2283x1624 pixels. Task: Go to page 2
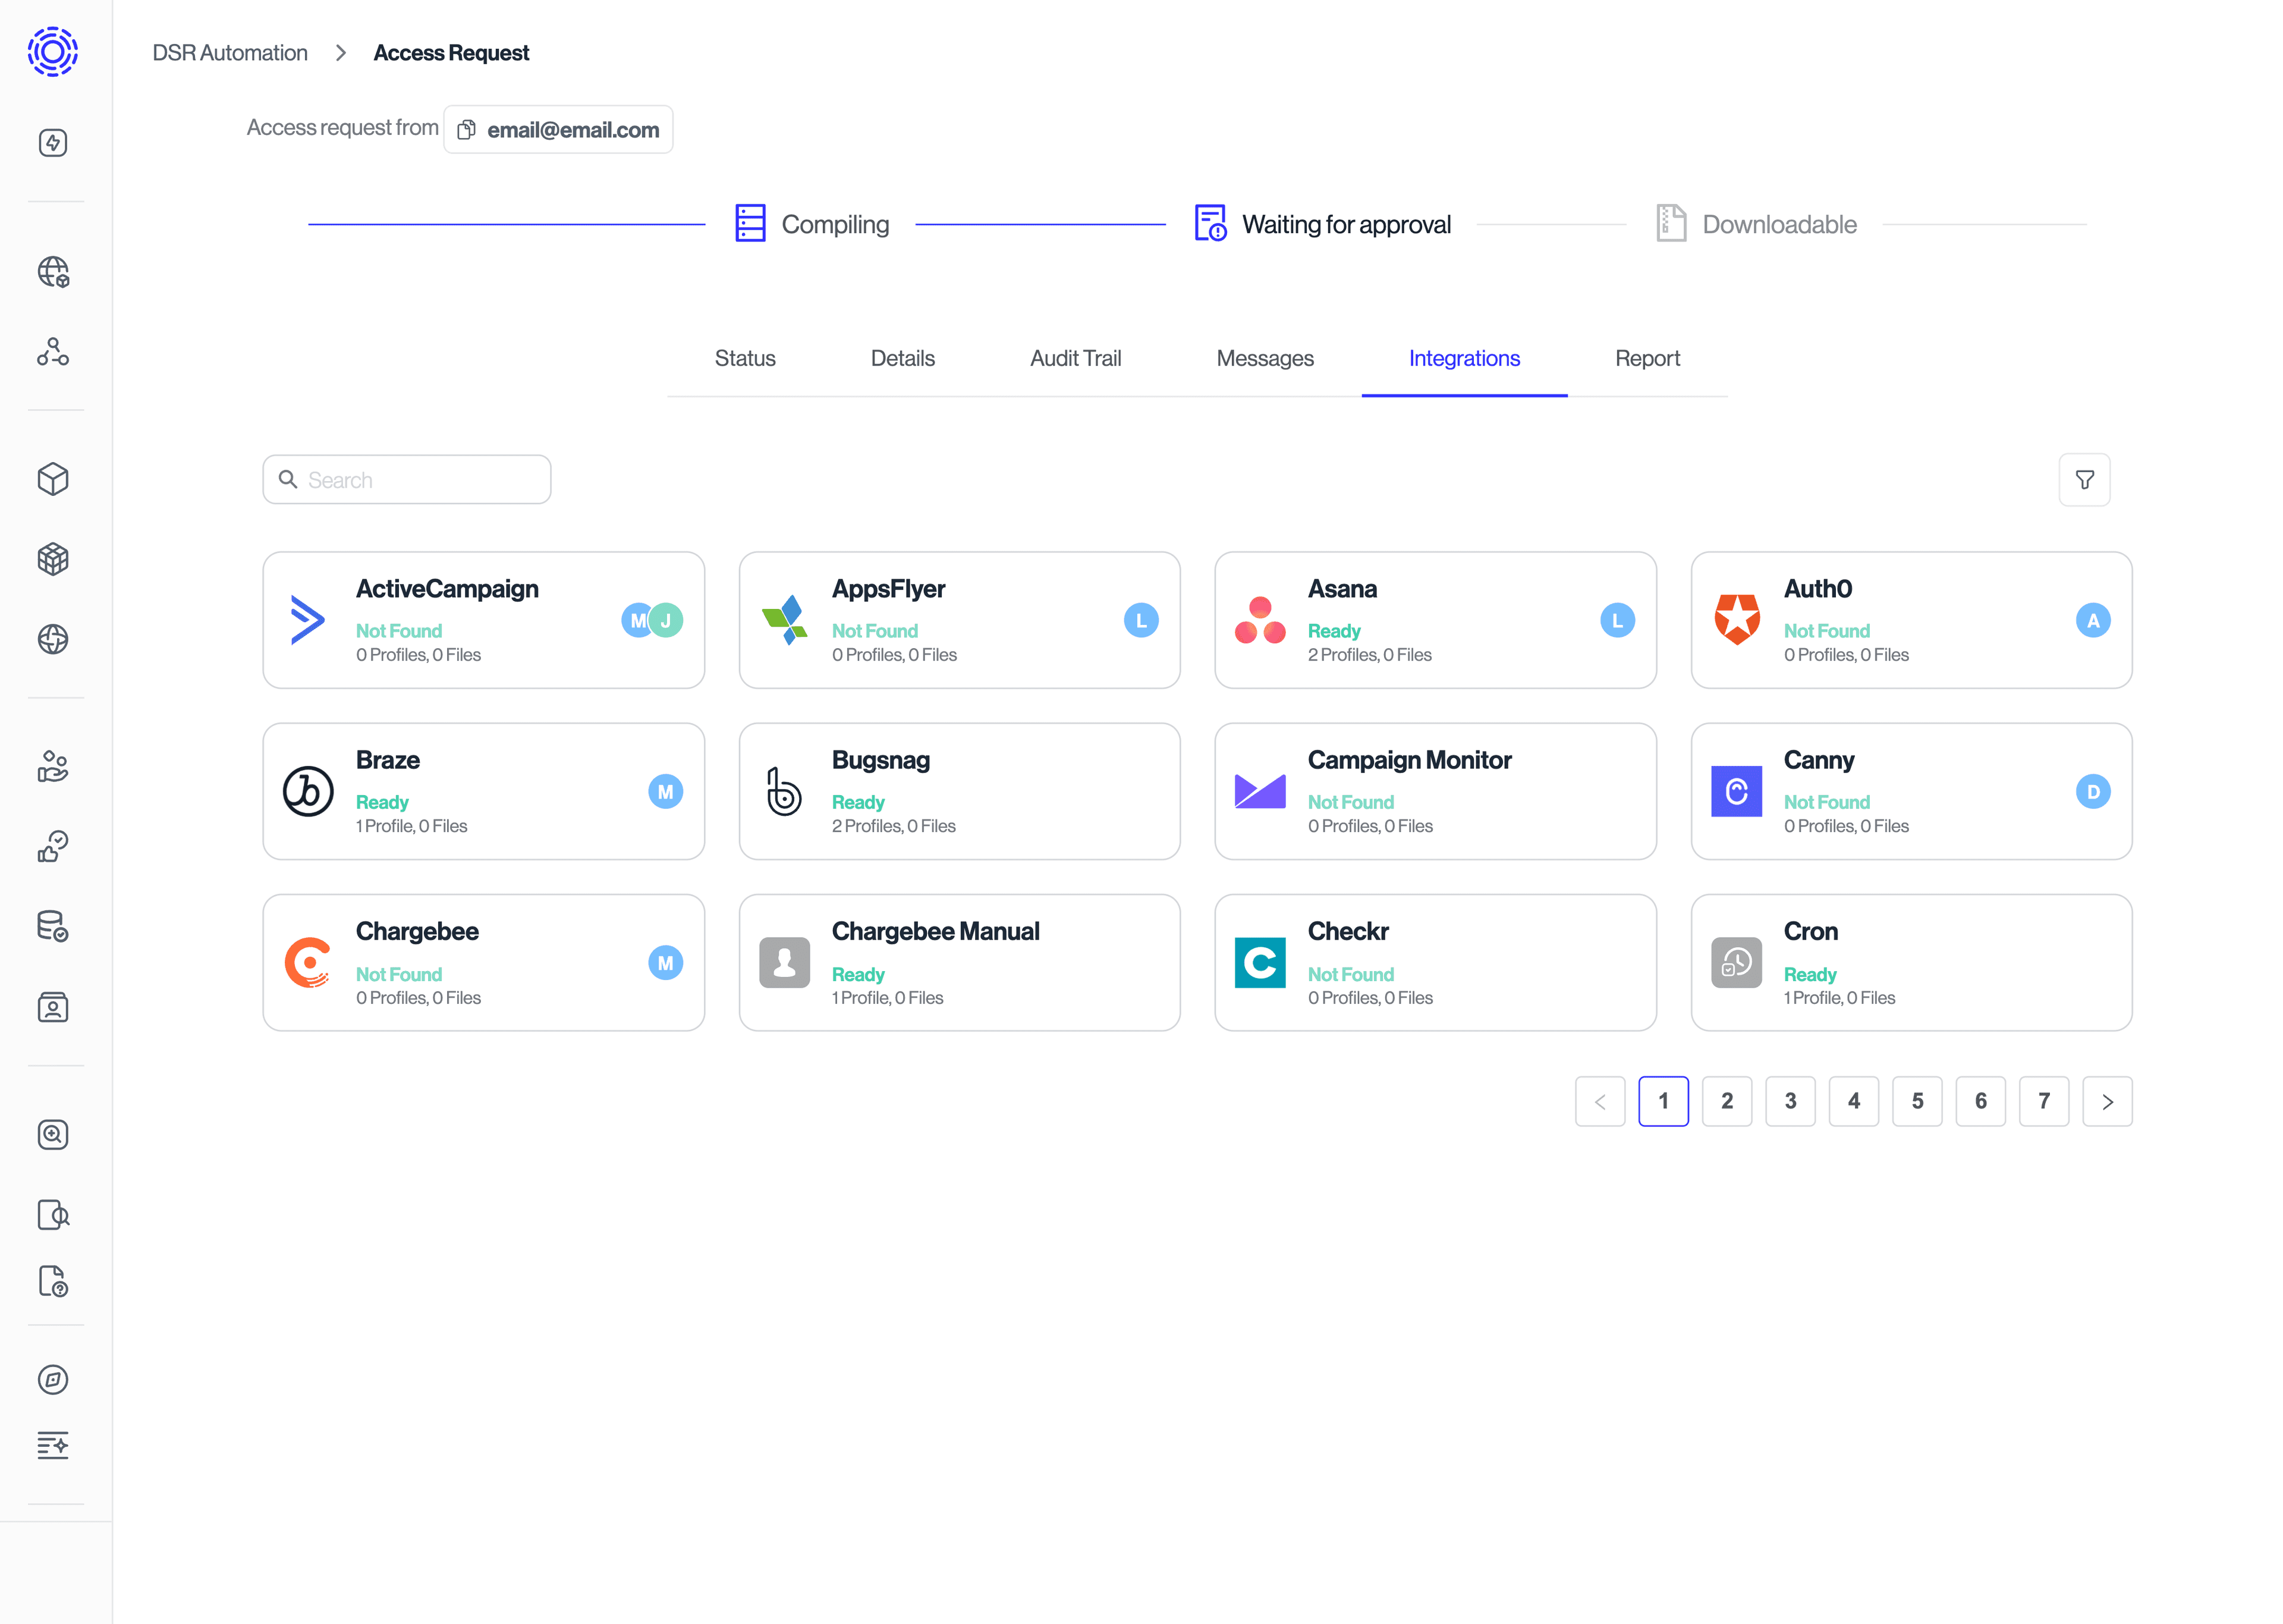pyautogui.click(x=1727, y=1101)
